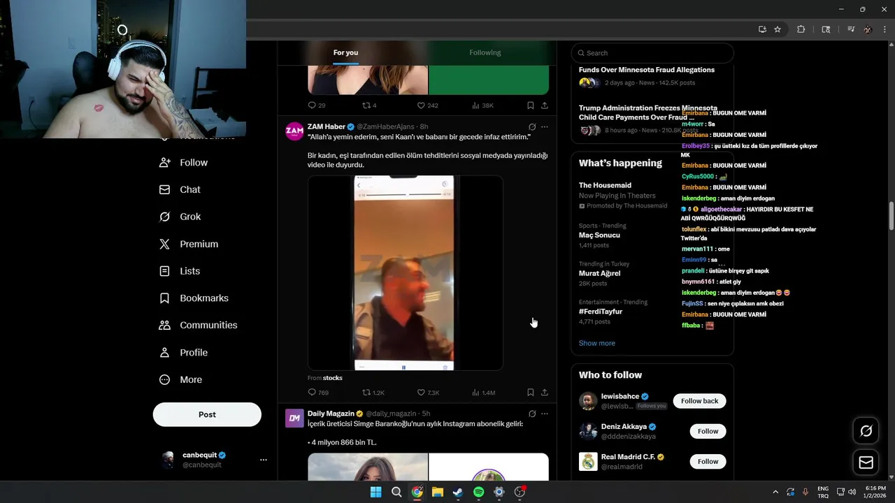Like the post showing 242 likes
This screenshot has width=895, height=503.
tap(427, 105)
